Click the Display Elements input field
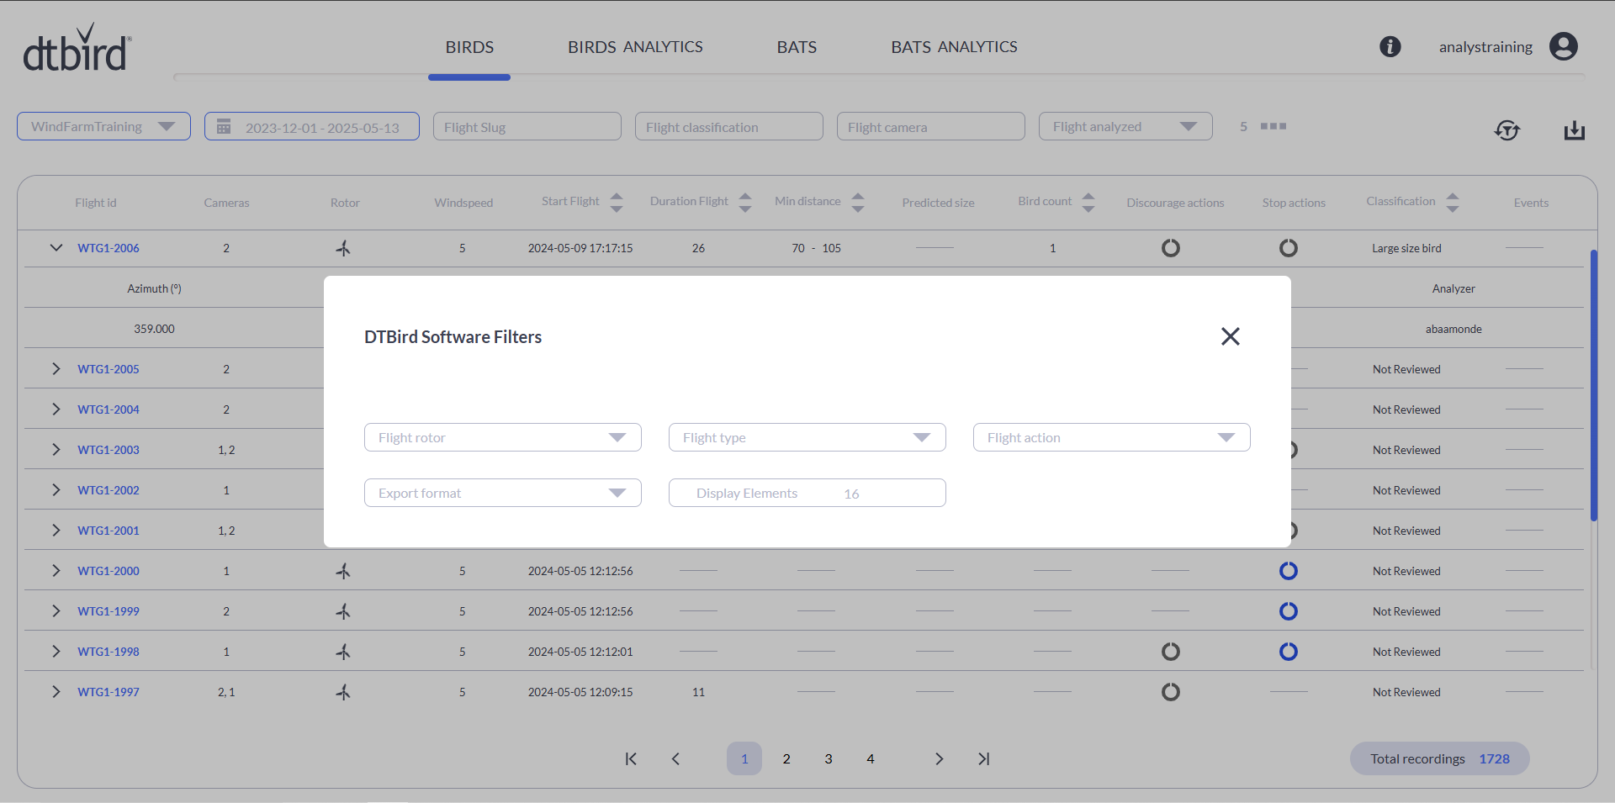Screen dimensions: 1615x803 click(807, 493)
